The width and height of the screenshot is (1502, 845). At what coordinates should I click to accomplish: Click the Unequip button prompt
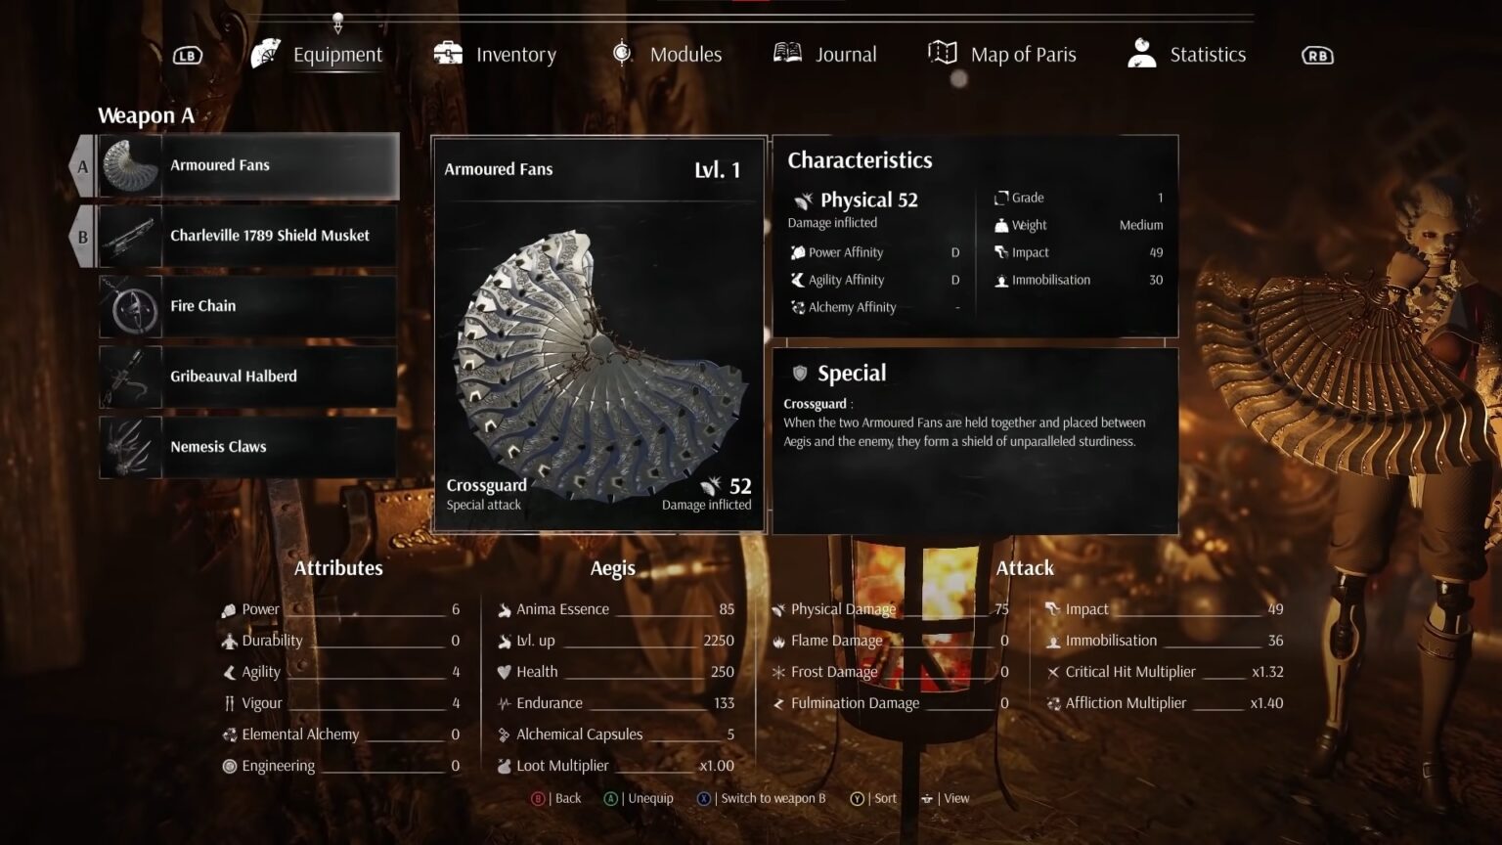639,798
